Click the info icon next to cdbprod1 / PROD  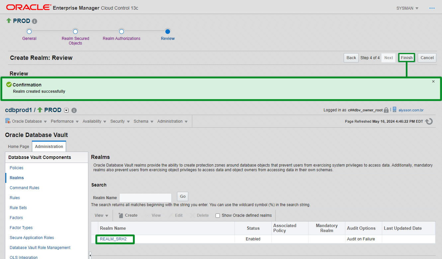coord(74,110)
